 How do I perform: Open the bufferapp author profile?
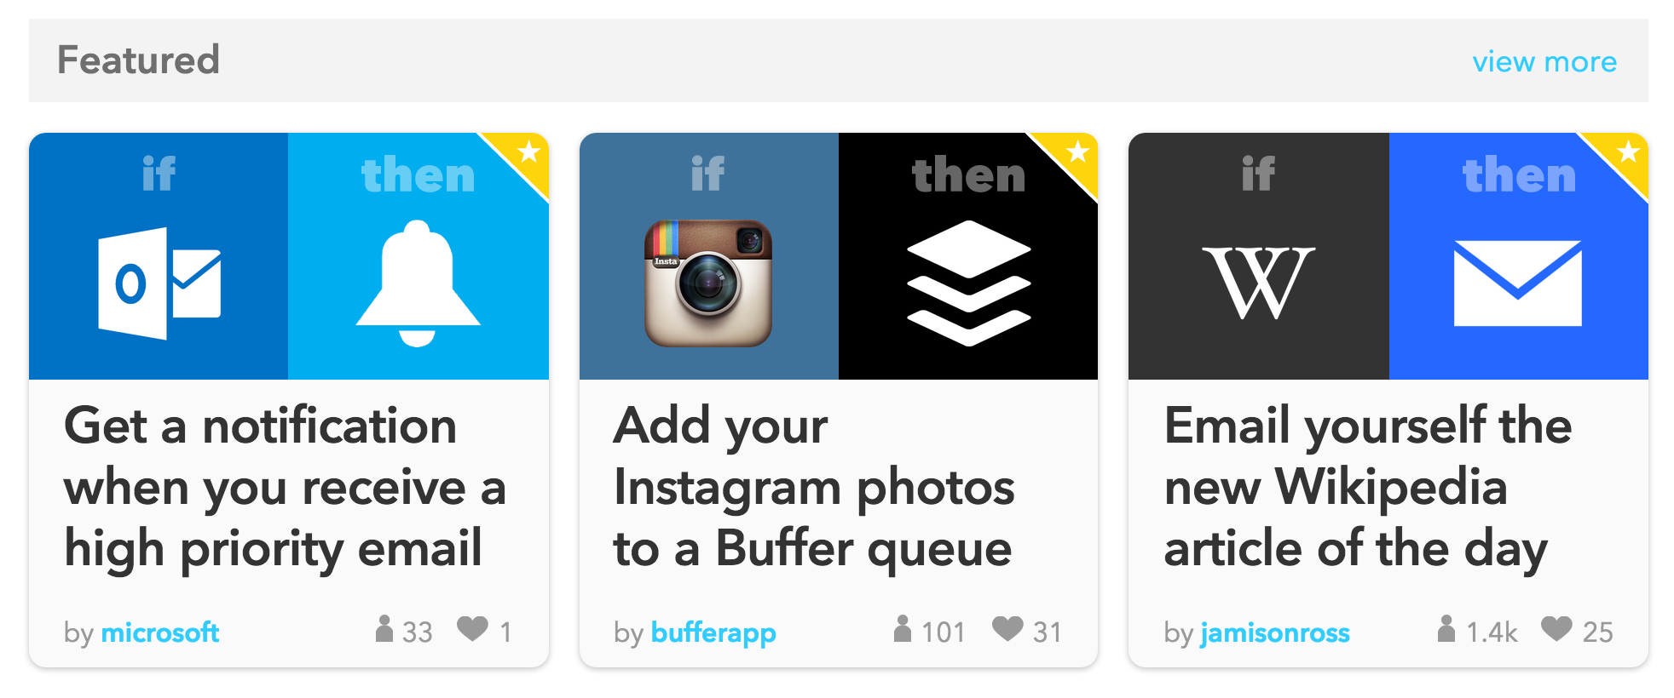[713, 633]
